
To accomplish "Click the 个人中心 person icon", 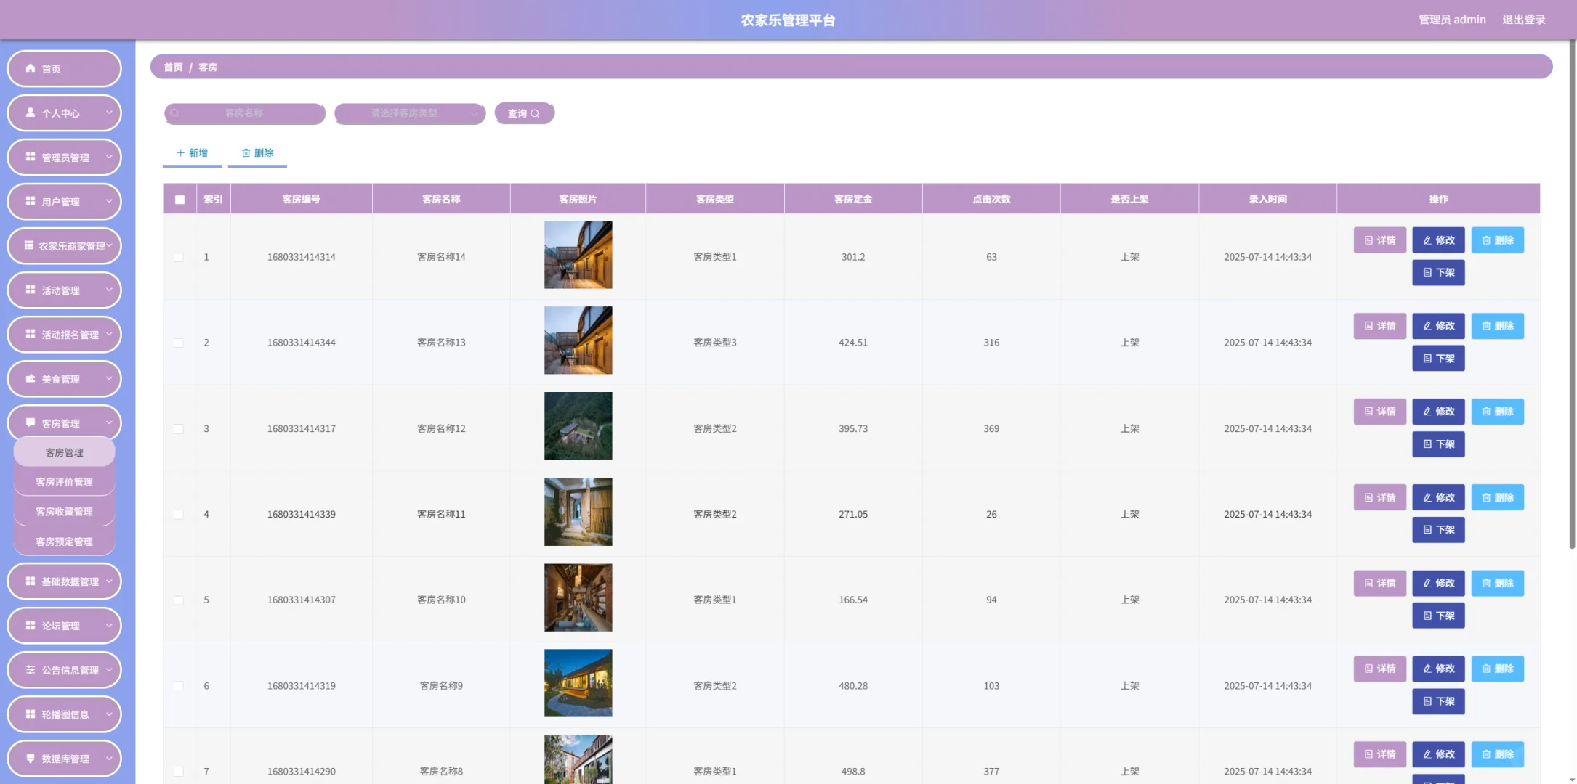I will (x=31, y=113).
